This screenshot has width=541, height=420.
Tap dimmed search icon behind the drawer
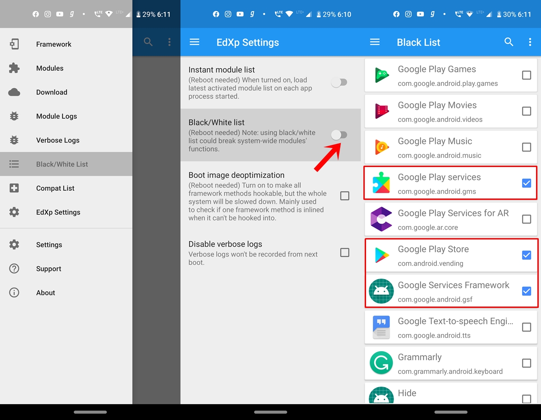(x=148, y=42)
